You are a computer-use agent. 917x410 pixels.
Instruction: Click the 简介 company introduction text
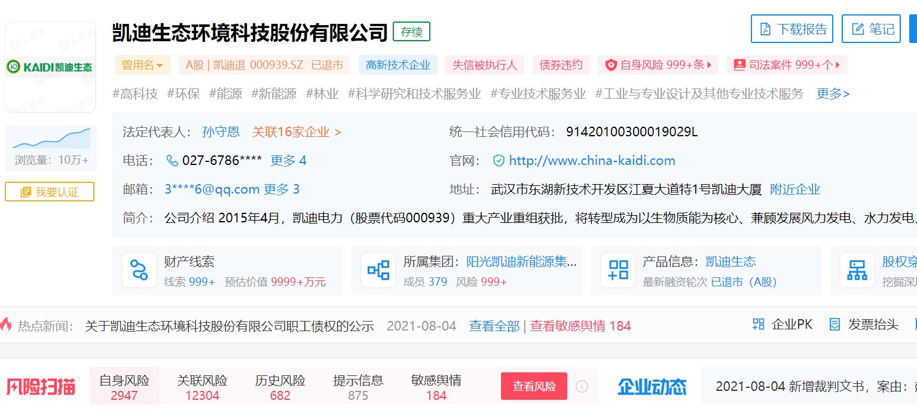540,218
